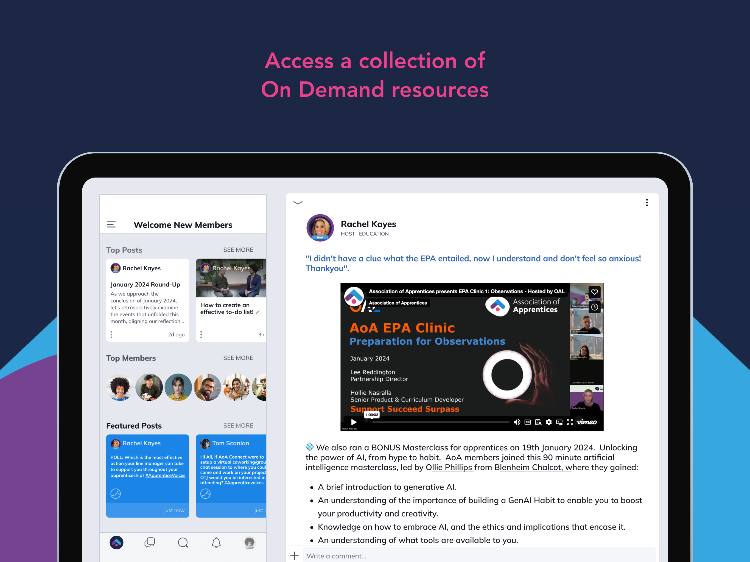Enable picture-in-picture on the video

click(559, 422)
